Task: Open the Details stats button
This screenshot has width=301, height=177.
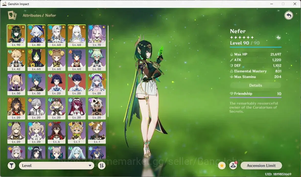Action: tap(256, 85)
